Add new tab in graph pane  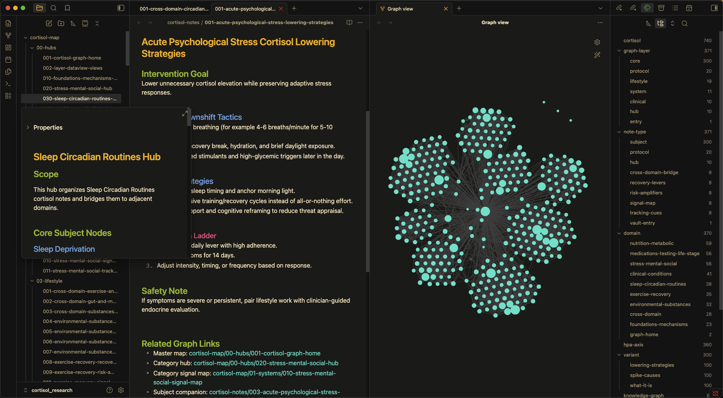tap(459, 8)
